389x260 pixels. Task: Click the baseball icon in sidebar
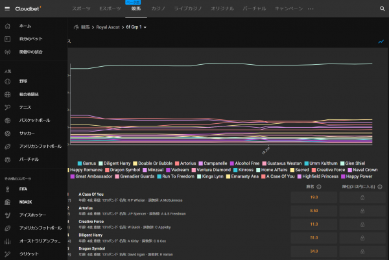[8, 82]
